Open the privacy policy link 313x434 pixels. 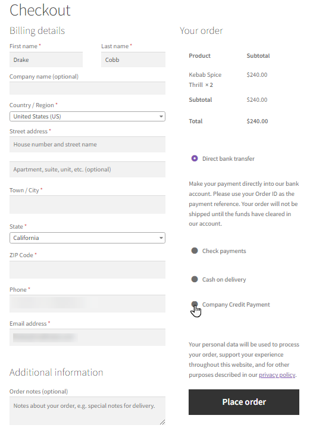tap(277, 375)
